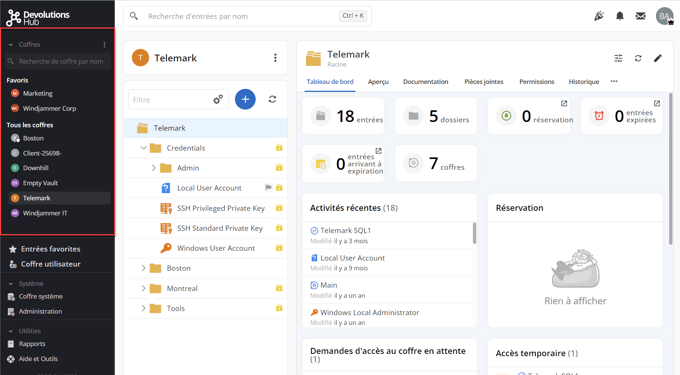Select SSH Privileged Private Key entry
Image resolution: width=680 pixels, height=375 pixels.
221,208
